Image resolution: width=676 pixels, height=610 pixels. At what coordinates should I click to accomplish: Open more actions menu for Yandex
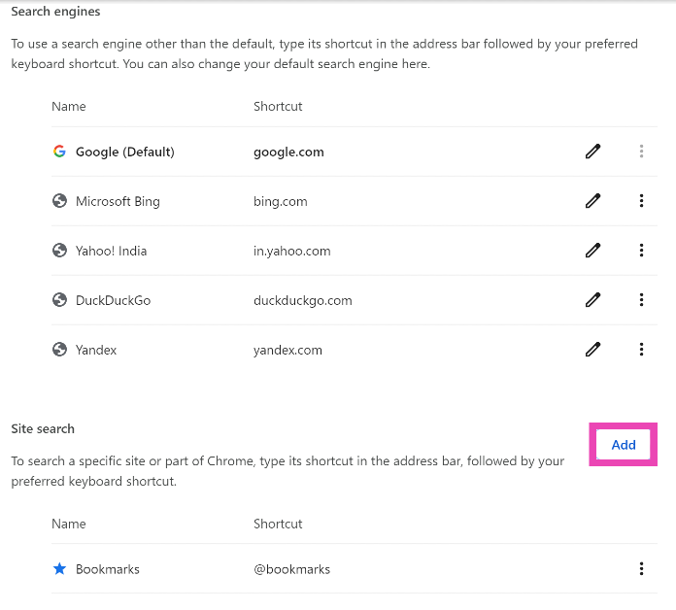click(641, 350)
